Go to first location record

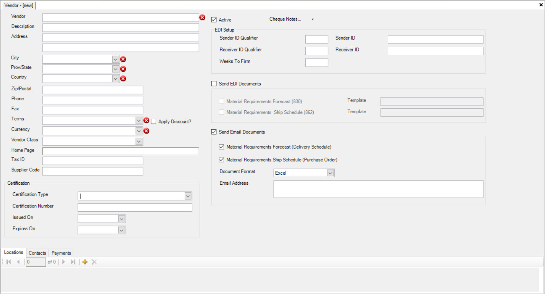click(x=9, y=262)
